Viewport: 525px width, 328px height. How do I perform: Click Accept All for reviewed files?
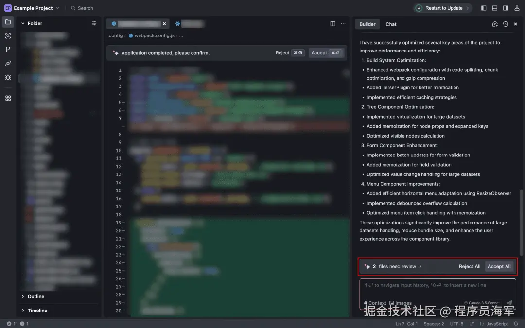[499, 266]
